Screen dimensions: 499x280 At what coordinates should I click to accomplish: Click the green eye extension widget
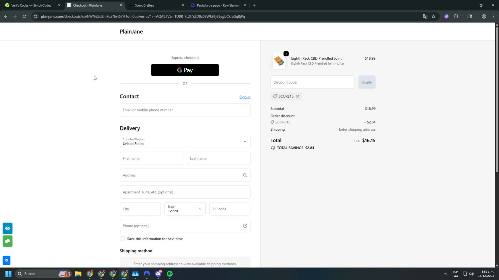(x=7, y=228)
